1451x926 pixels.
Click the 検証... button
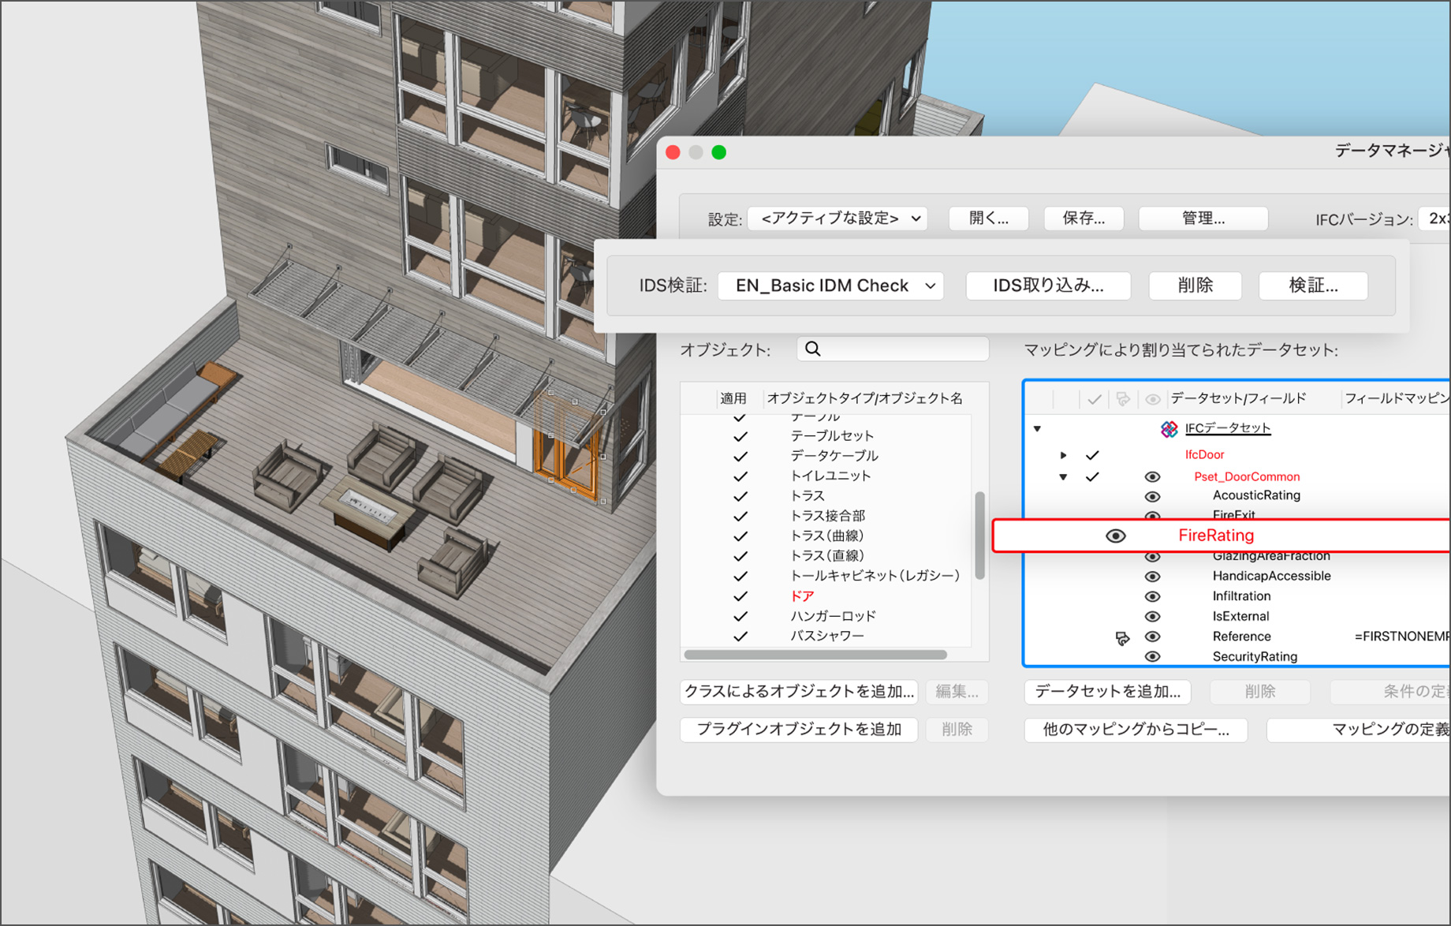[1313, 286]
